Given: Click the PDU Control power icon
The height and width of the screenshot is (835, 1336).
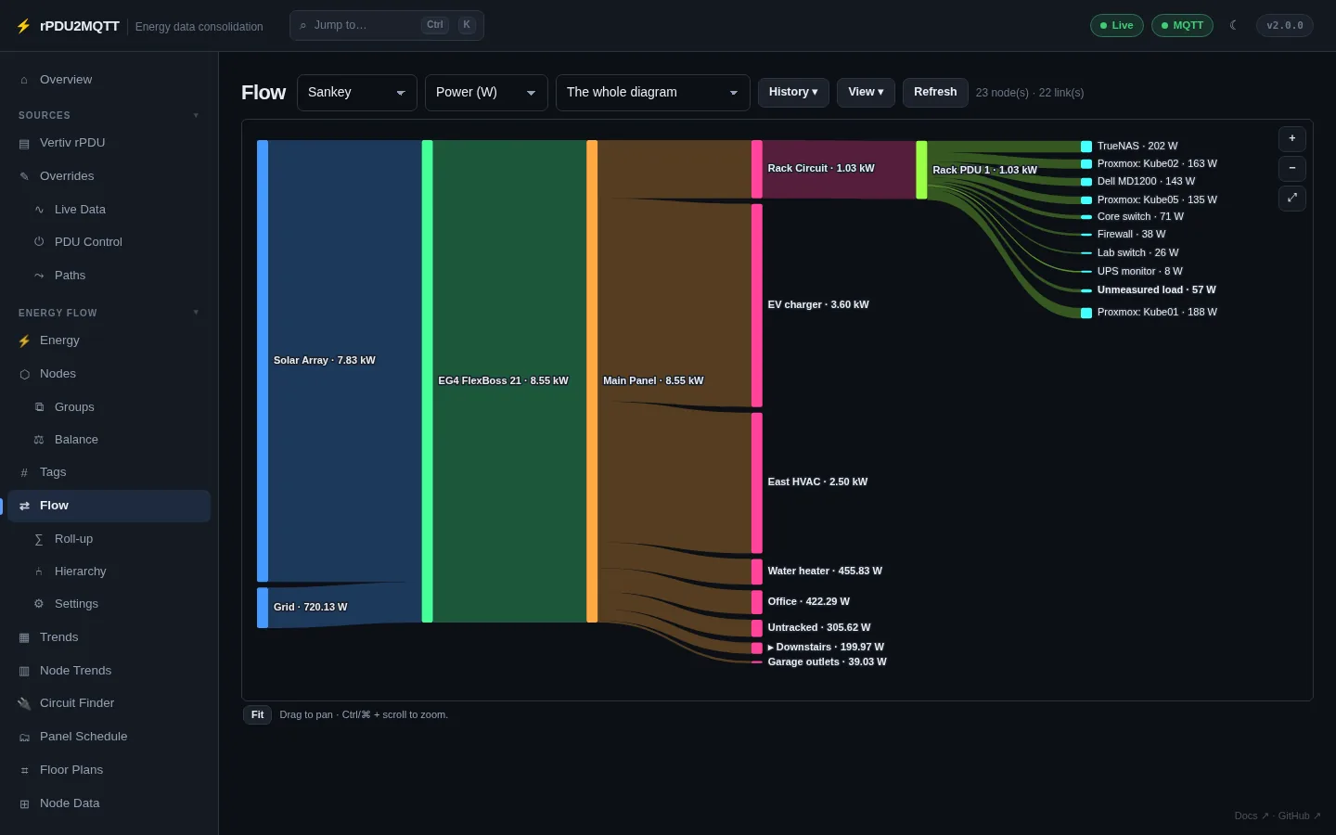Looking at the screenshot, I should 39,242.
